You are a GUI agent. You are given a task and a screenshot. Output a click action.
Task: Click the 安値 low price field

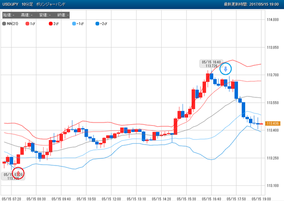coord(45,15)
